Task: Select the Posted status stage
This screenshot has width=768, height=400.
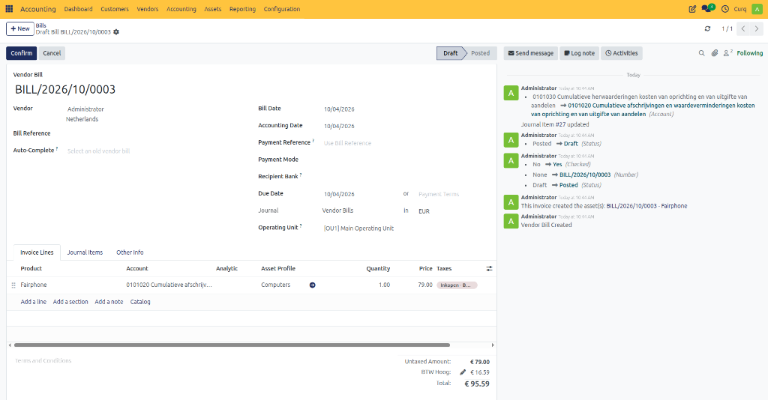Action: tap(481, 53)
